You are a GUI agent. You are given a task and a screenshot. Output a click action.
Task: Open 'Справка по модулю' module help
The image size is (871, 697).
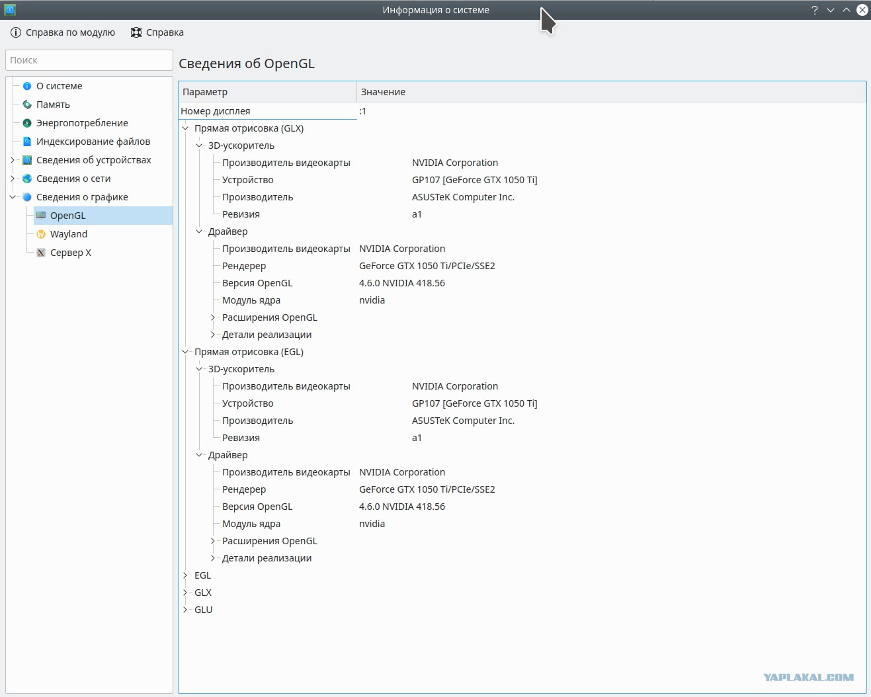tap(63, 32)
